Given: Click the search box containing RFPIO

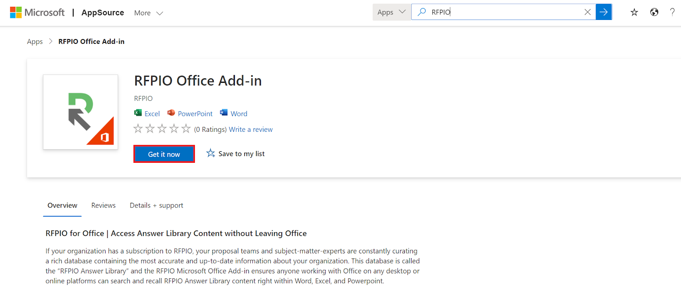Looking at the screenshot, I should point(504,12).
